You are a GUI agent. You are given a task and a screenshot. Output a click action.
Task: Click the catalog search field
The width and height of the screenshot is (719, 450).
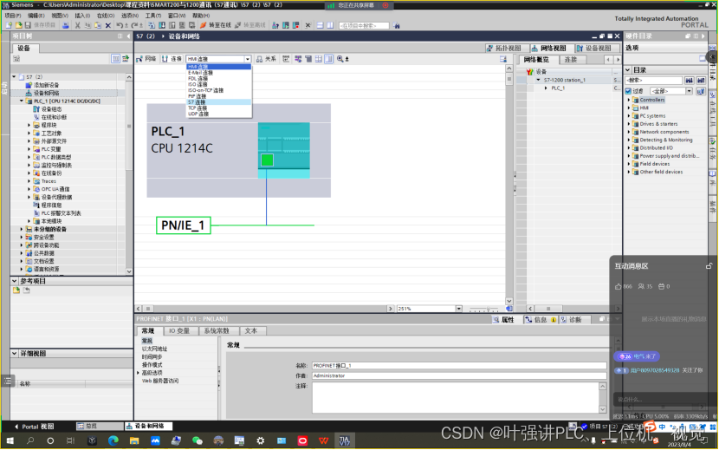point(653,81)
